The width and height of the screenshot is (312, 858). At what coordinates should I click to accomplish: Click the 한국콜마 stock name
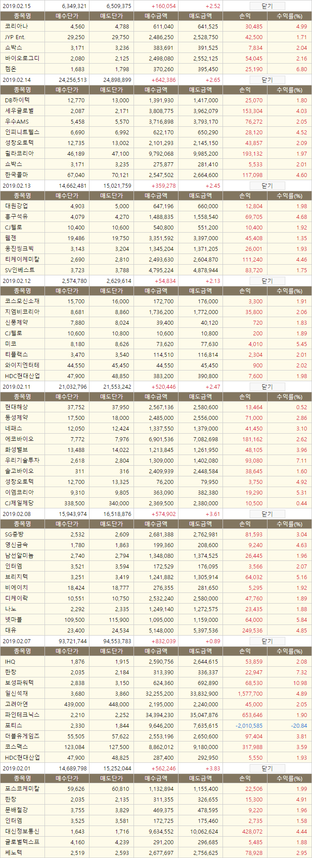pyautogui.click(x=16, y=175)
